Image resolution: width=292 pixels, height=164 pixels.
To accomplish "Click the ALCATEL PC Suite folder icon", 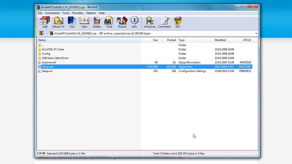I will coord(40,49).
